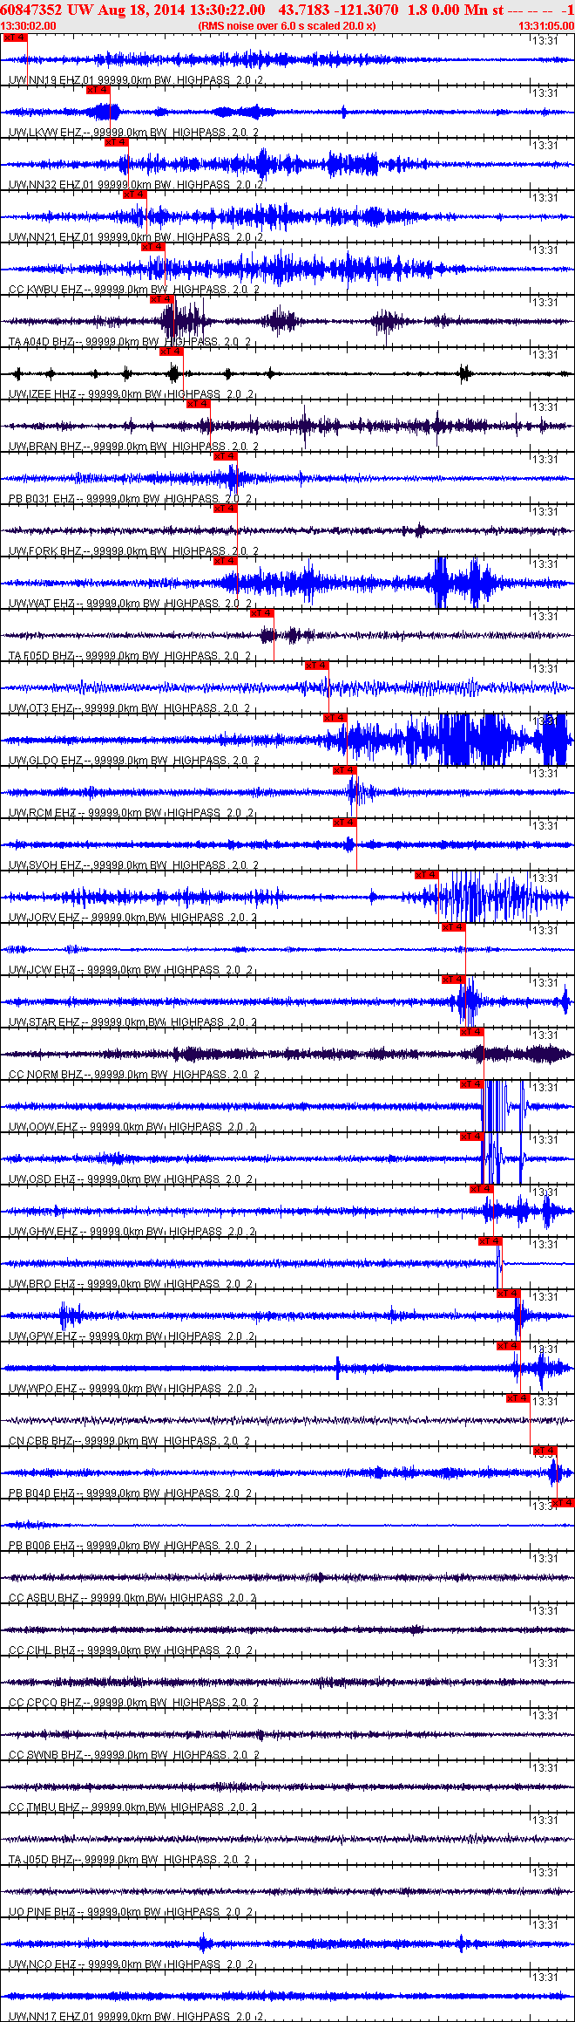The width and height of the screenshot is (575, 2022).
Task: Select the red pick flag on the UW.NN21 trace
Action: [134, 195]
